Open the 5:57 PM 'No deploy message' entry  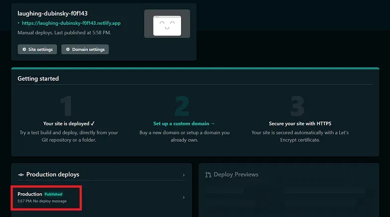click(42, 201)
